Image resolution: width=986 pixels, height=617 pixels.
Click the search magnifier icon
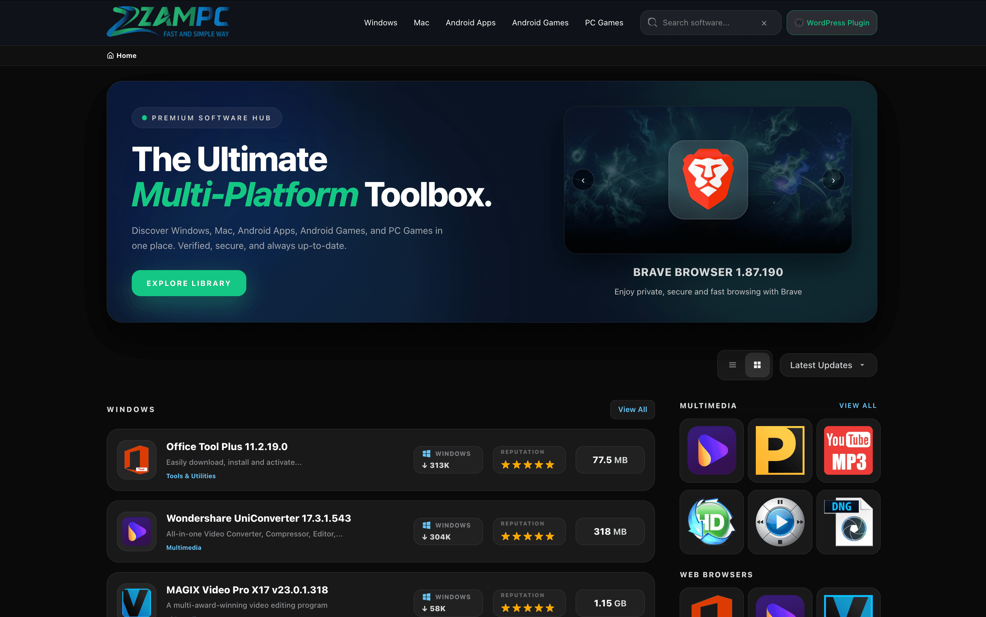tap(652, 22)
